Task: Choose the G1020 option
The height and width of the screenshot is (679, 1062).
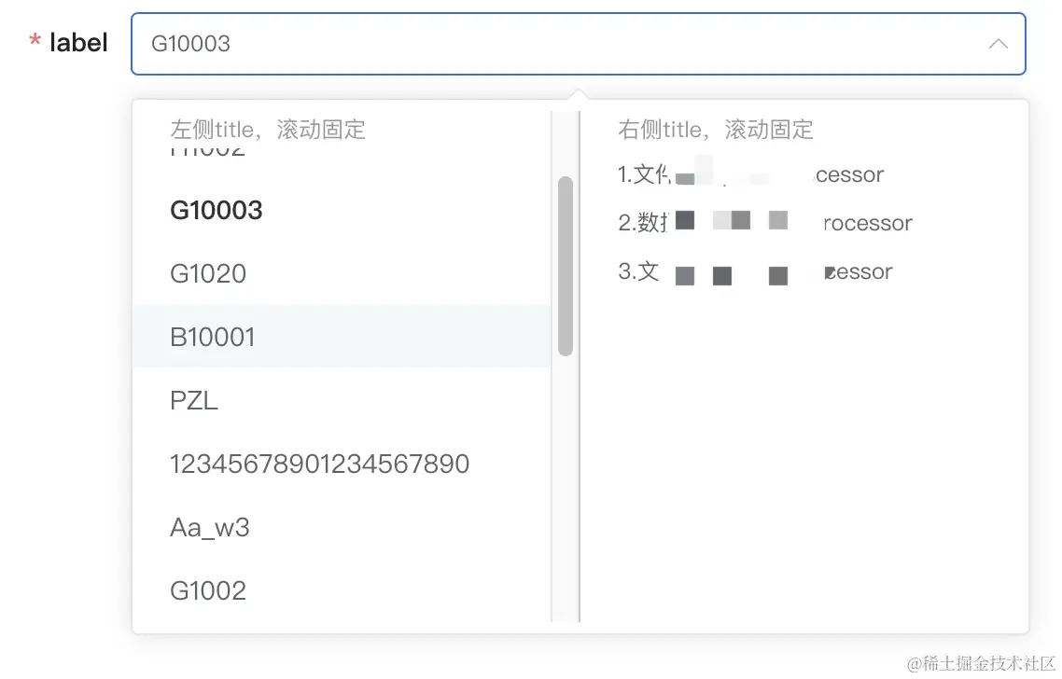Action: click(x=342, y=273)
